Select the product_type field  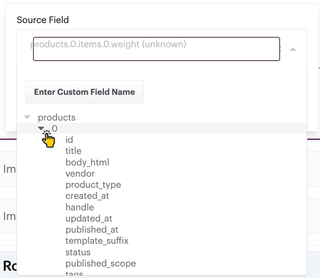click(93, 185)
